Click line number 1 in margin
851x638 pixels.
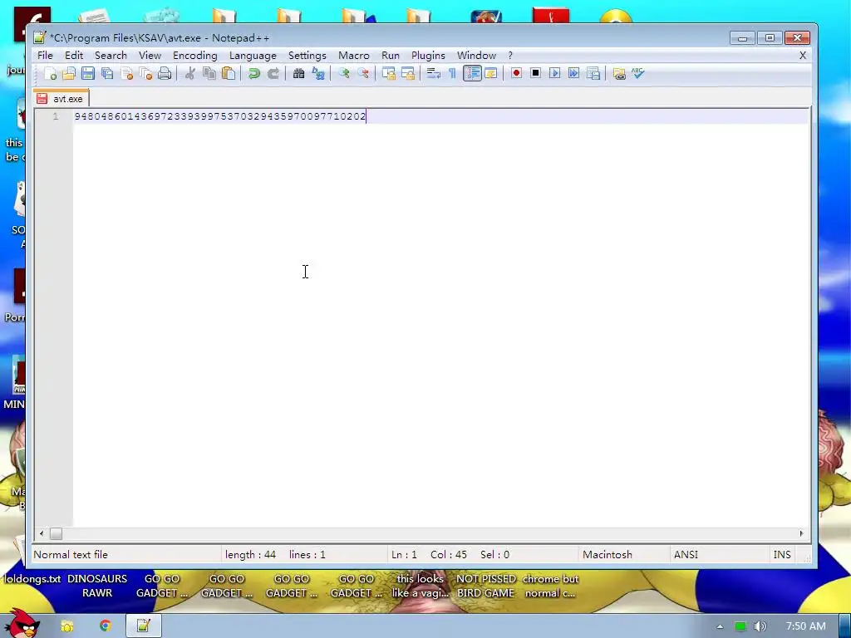pyautogui.click(x=56, y=116)
